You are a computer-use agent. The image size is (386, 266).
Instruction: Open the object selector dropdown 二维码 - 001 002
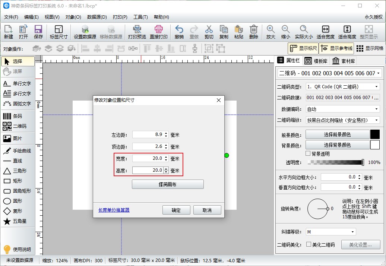(x=329, y=73)
